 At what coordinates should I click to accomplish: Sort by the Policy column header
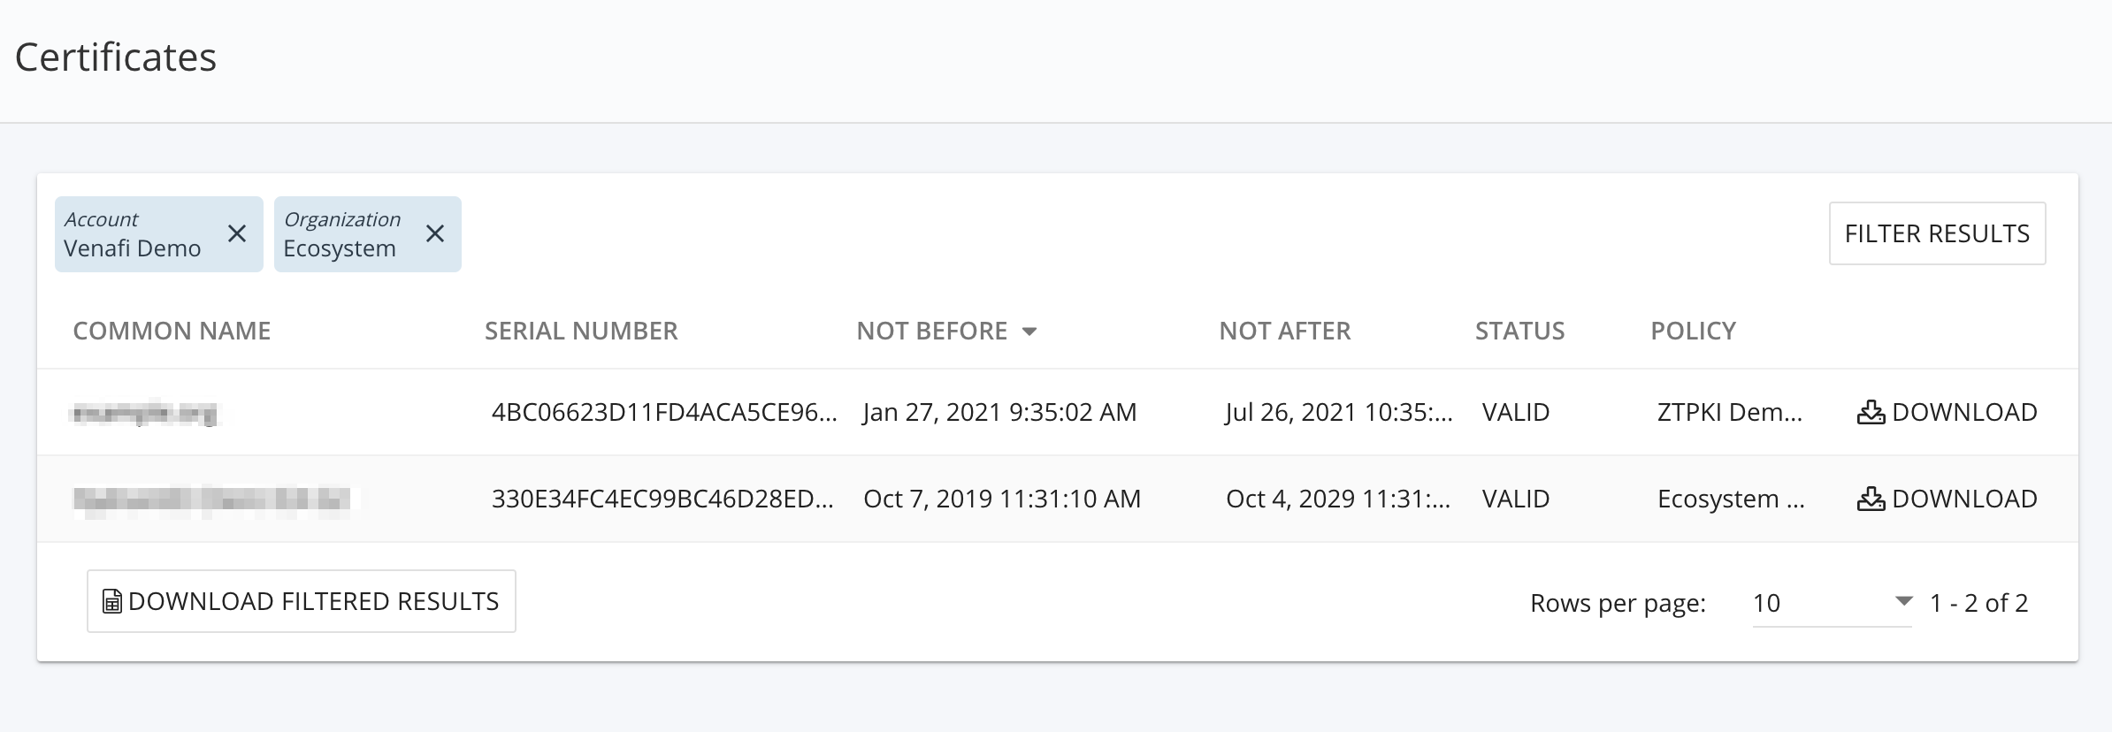1693,331
